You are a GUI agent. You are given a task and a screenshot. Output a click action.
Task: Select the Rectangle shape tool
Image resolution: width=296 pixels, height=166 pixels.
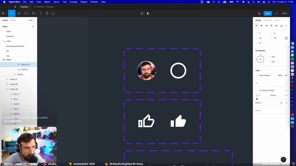[x=26, y=13]
